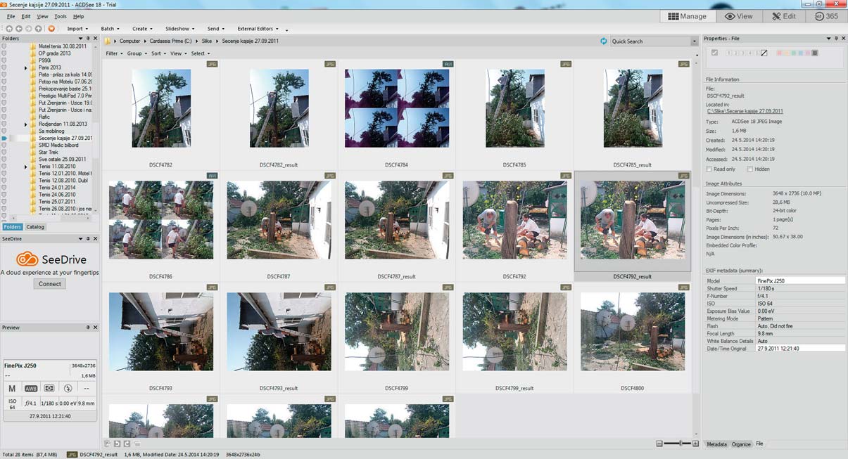Click the AWB white balance icon in Preview

pyautogui.click(x=31, y=388)
